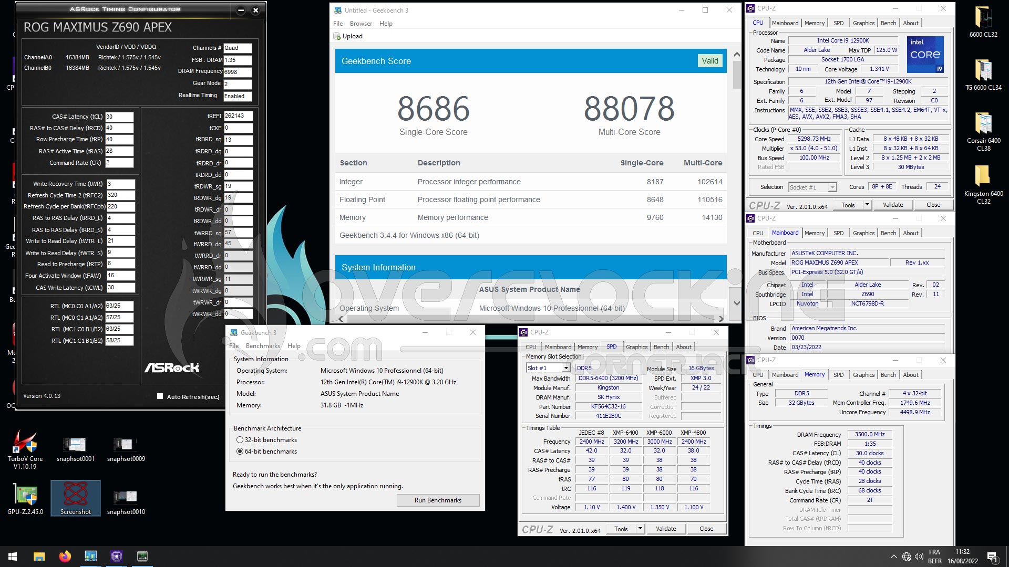The width and height of the screenshot is (1009, 567).
Task: Click the CAS# Latency (tCL) value field
Action: pyautogui.click(x=119, y=117)
